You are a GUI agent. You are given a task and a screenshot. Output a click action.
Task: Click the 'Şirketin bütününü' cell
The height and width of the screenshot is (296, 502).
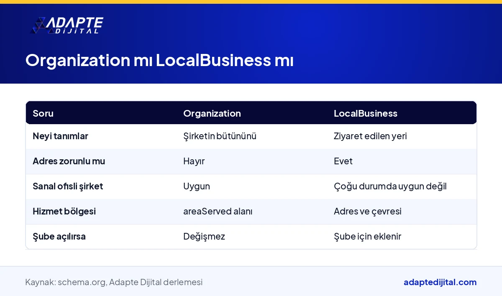(x=220, y=136)
